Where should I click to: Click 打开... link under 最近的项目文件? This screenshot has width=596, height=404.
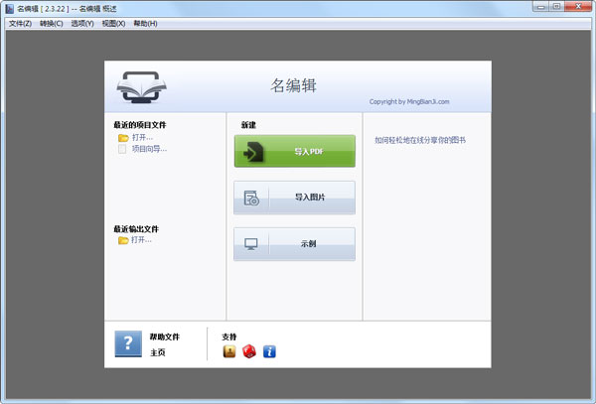click(142, 137)
